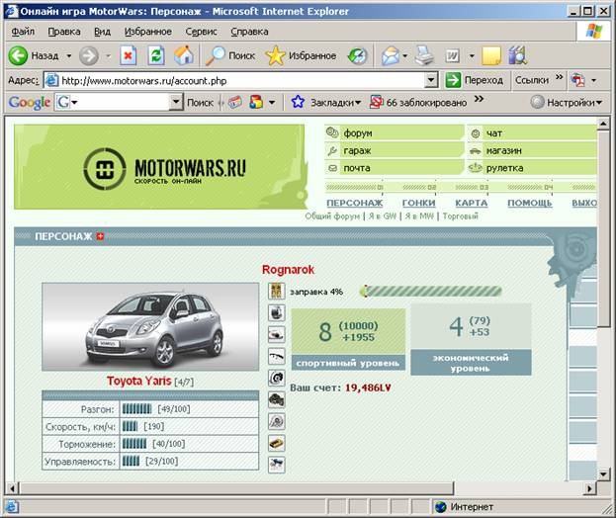Open the Файл menu
This screenshot has width=616, height=518.
pos(23,32)
